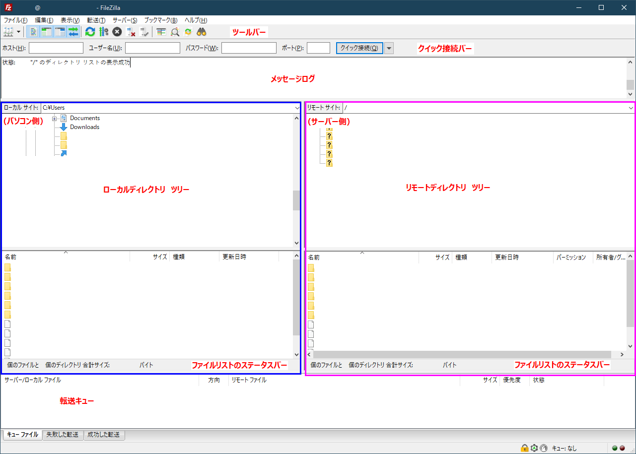Viewport: 636px width, 454px height.
Task: Toggle local directory tree display
Action: 47,32
